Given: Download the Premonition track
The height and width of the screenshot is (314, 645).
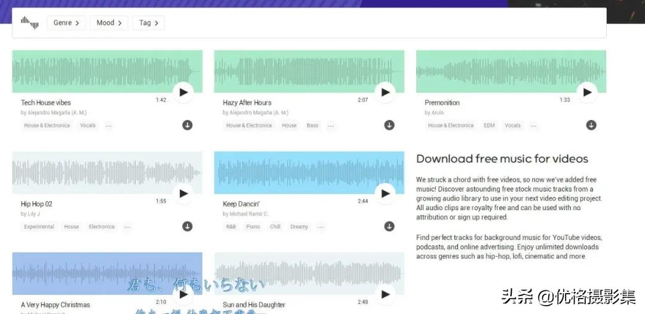Looking at the screenshot, I should click(x=591, y=125).
